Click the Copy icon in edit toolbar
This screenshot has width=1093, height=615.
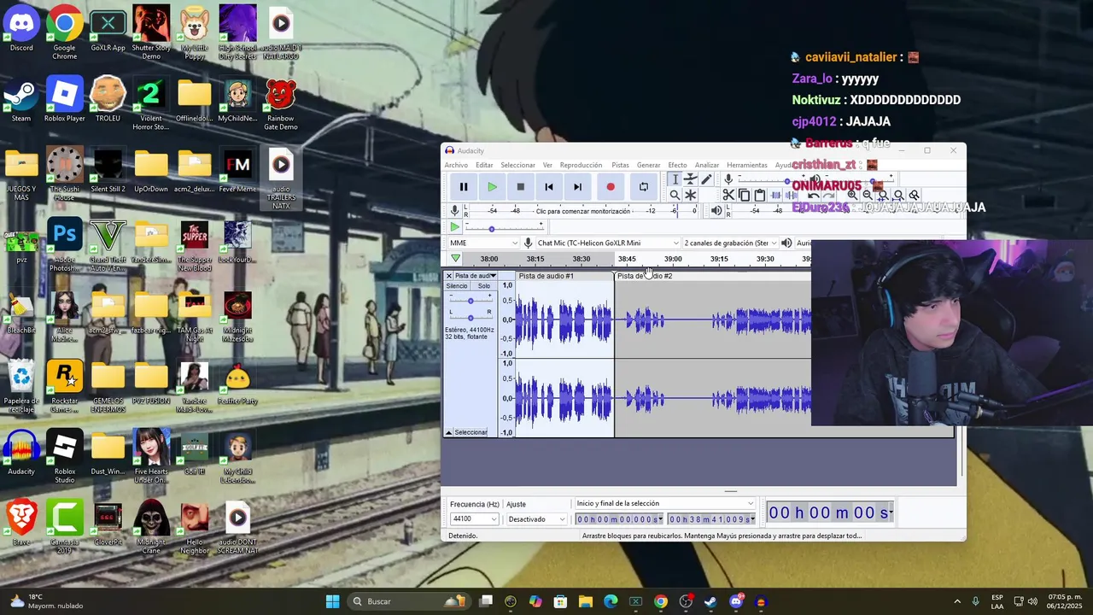tap(745, 196)
